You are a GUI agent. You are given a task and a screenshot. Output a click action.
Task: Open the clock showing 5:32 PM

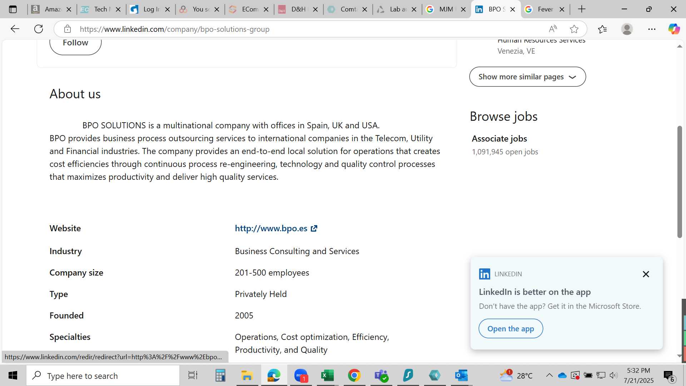638,376
